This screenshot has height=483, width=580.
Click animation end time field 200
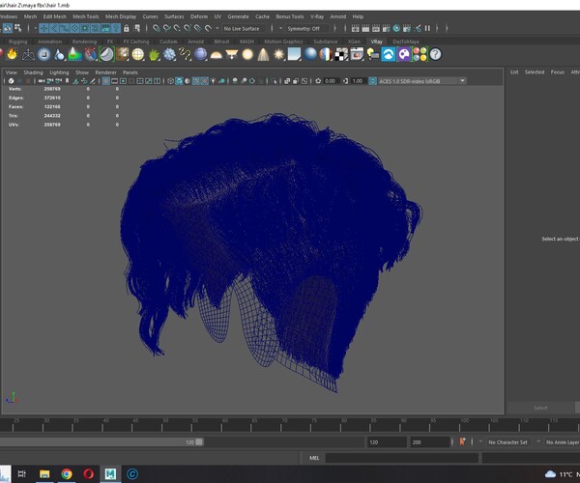(430, 442)
